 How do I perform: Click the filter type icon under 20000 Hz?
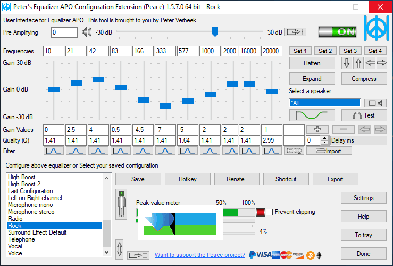(271, 151)
